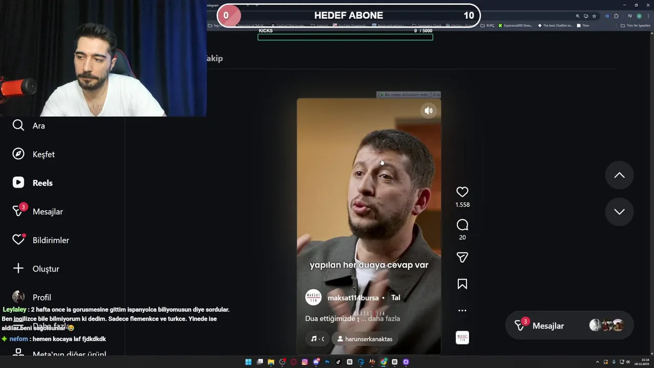Open Discord from taskbar
Image resolution: width=654 pixels, height=368 pixels.
tap(316, 362)
